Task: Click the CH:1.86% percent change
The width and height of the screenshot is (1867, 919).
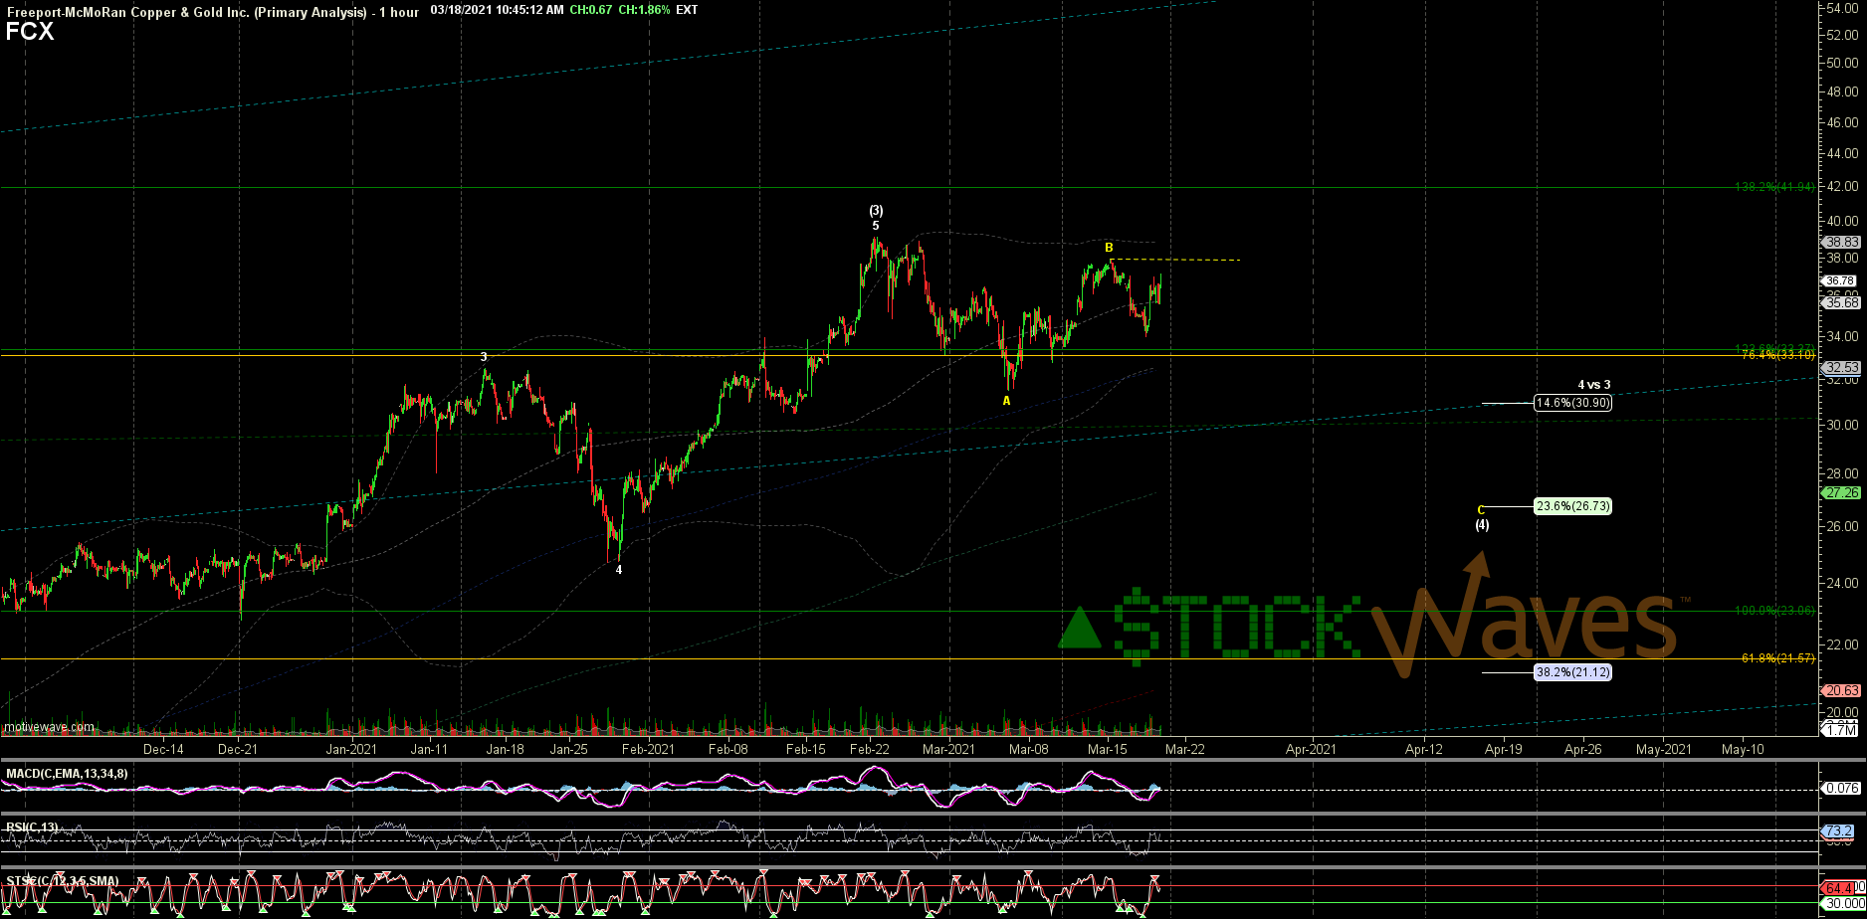Action: pos(644,11)
